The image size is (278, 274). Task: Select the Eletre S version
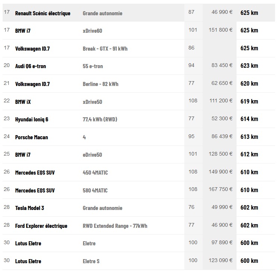coord(91,261)
